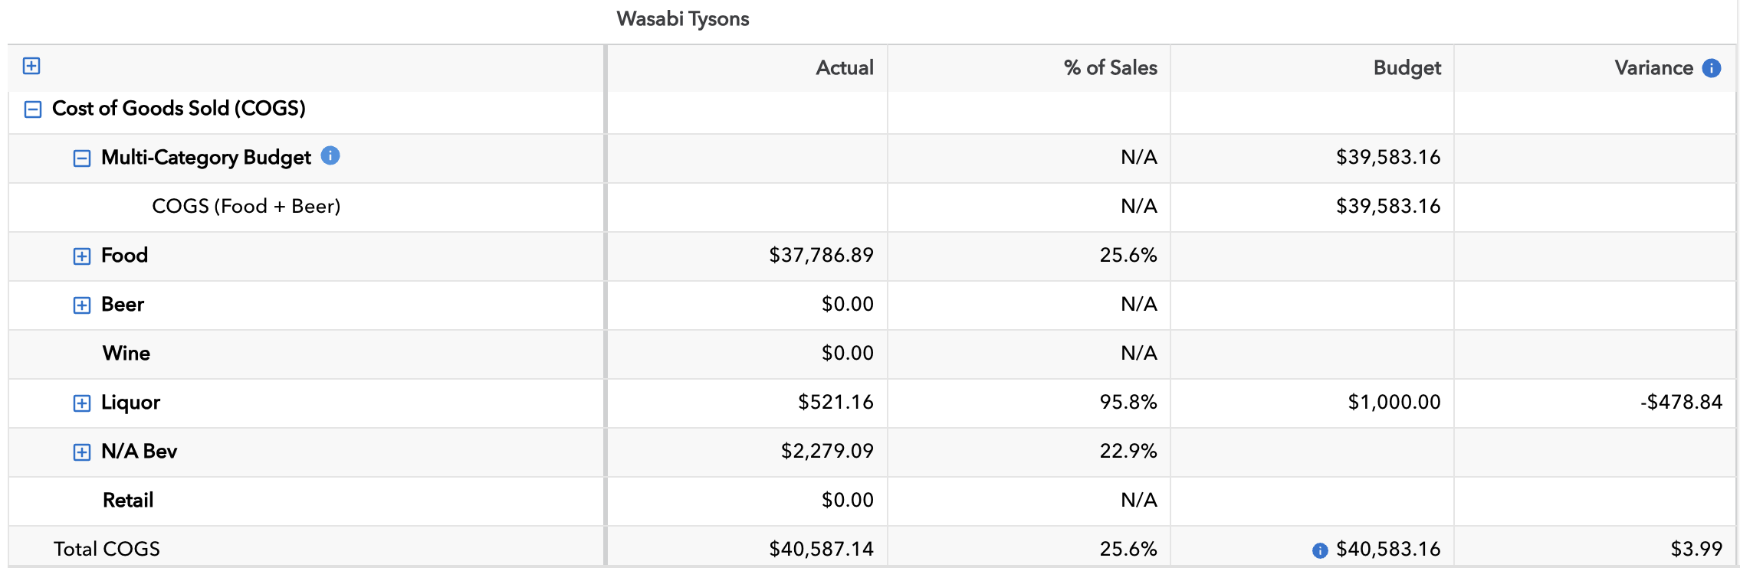Click the Wasabi Tysons location title
The image size is (1740, 571).
[682, 19]
